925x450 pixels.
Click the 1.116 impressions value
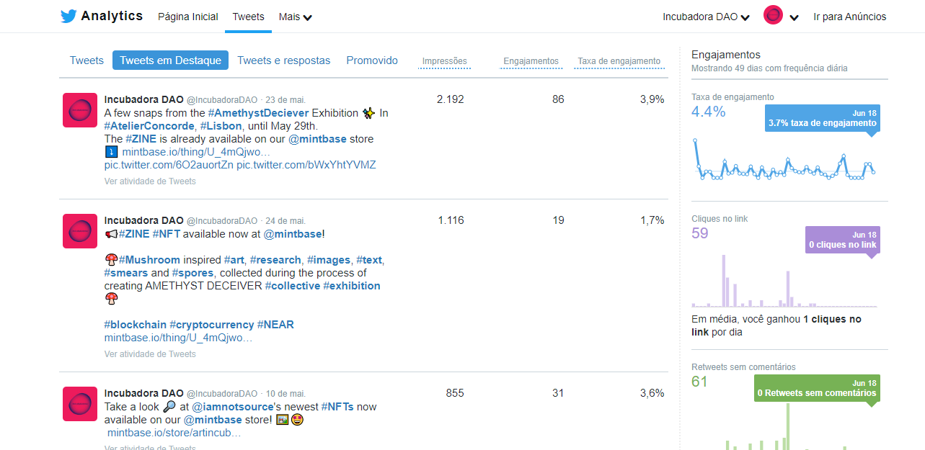tap(451, 220)
